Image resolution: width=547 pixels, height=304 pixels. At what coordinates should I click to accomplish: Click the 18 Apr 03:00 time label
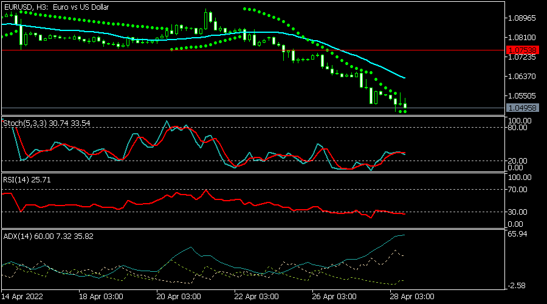coord(101,297)
